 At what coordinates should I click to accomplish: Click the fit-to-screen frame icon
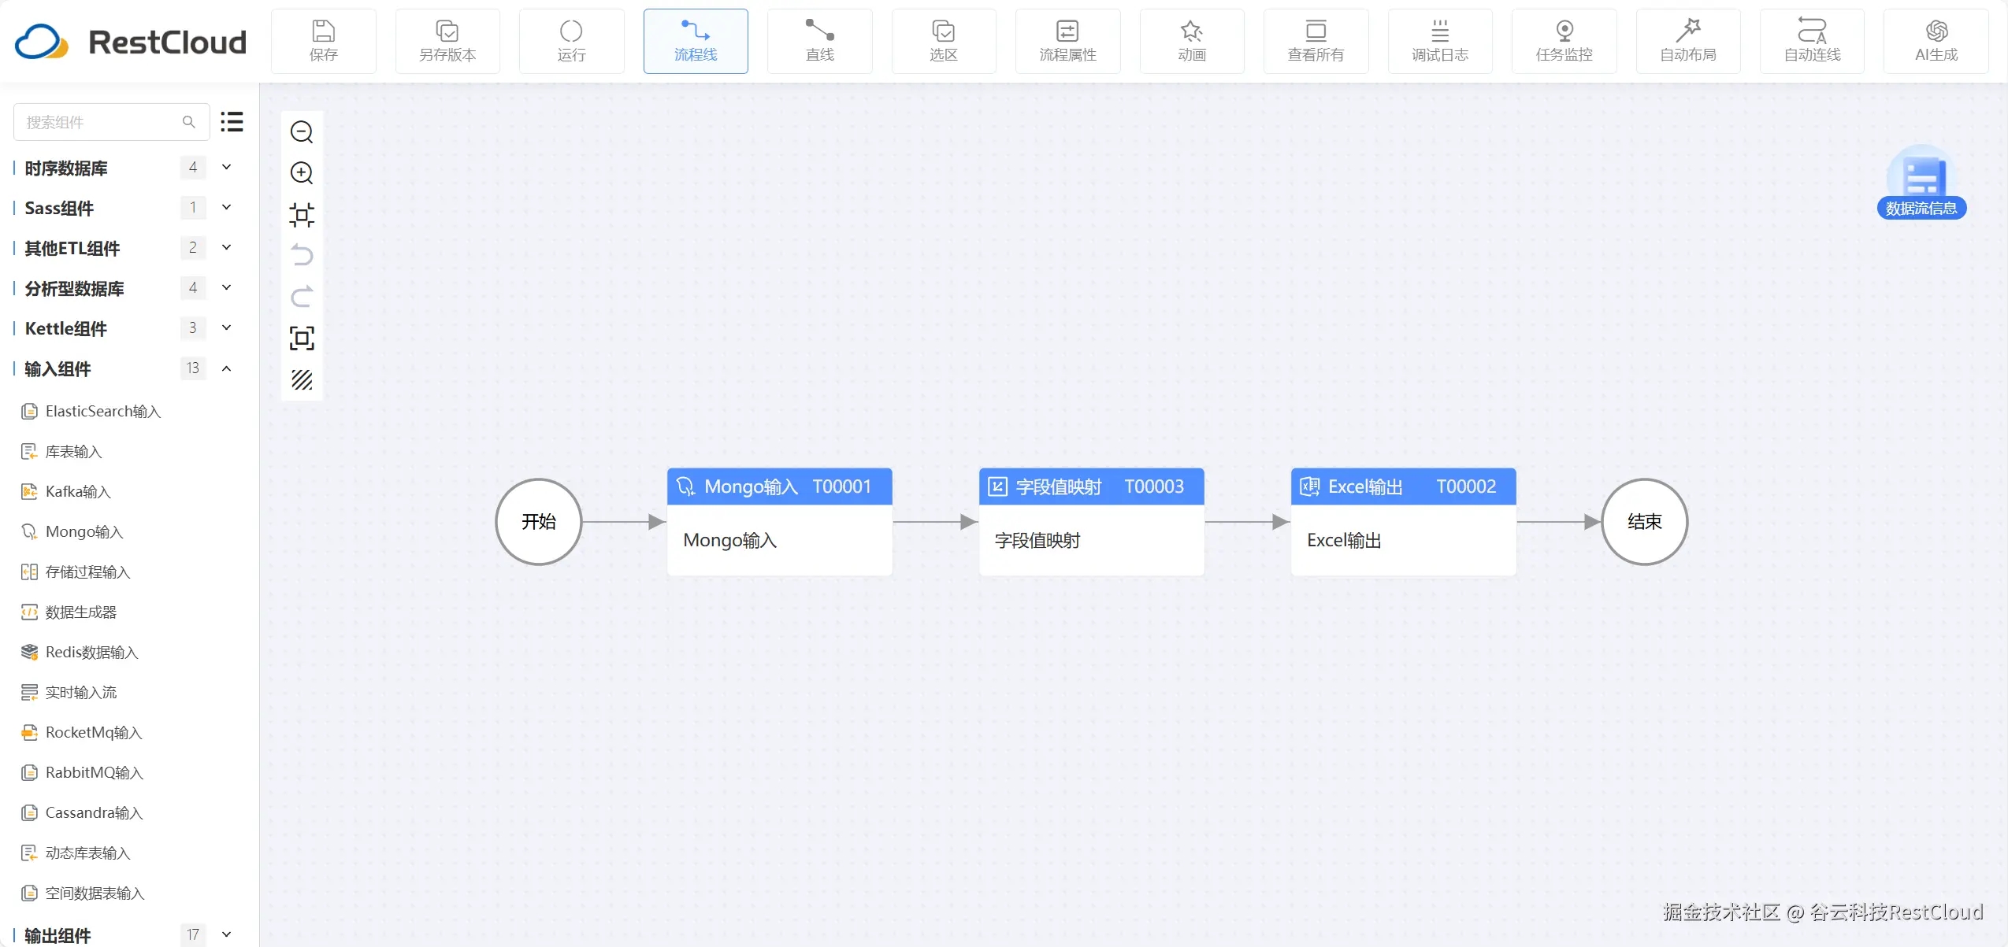[x=302, y=338]
